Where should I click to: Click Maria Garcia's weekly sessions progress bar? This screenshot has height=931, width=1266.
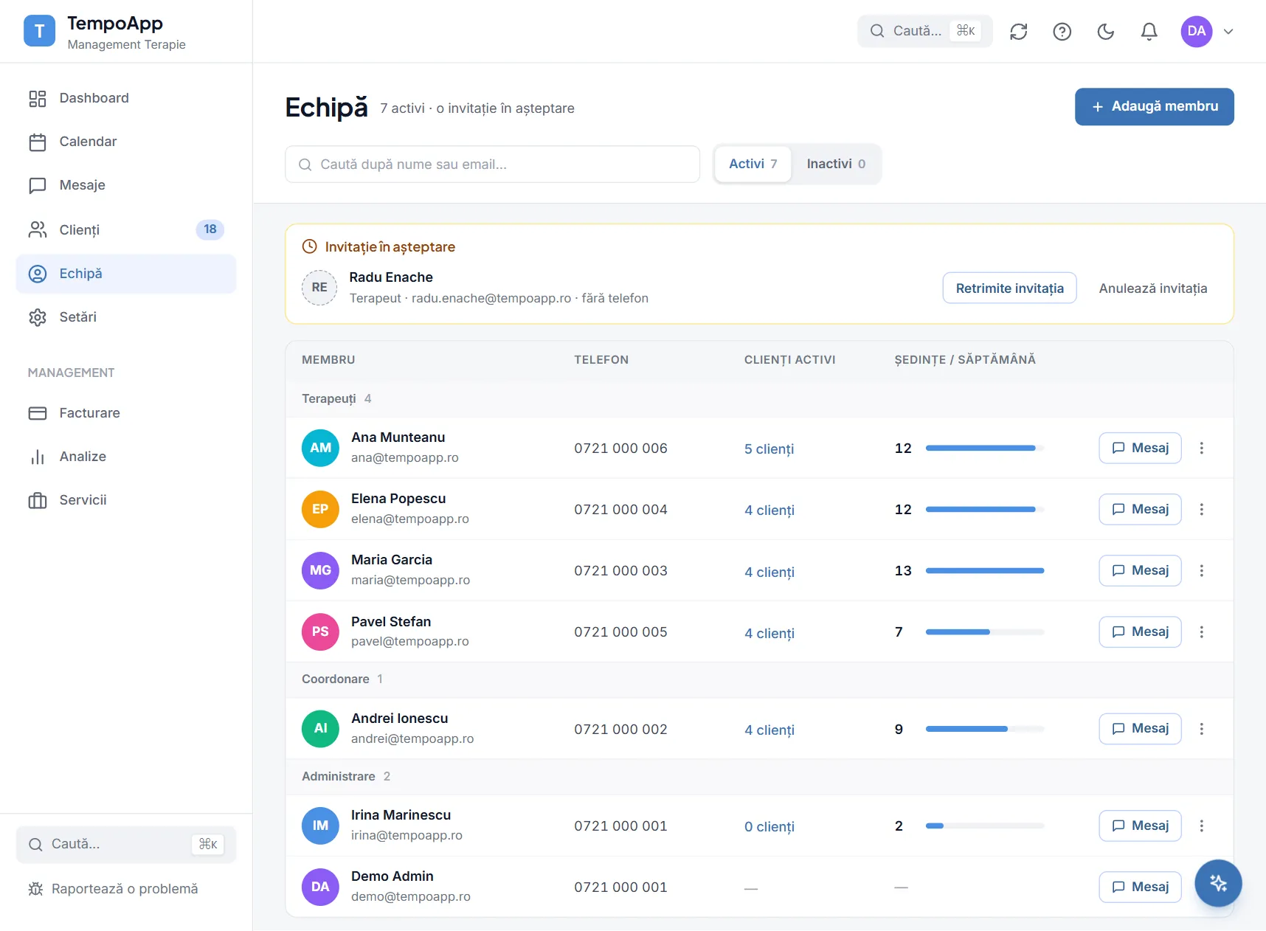tap(985, 570)
